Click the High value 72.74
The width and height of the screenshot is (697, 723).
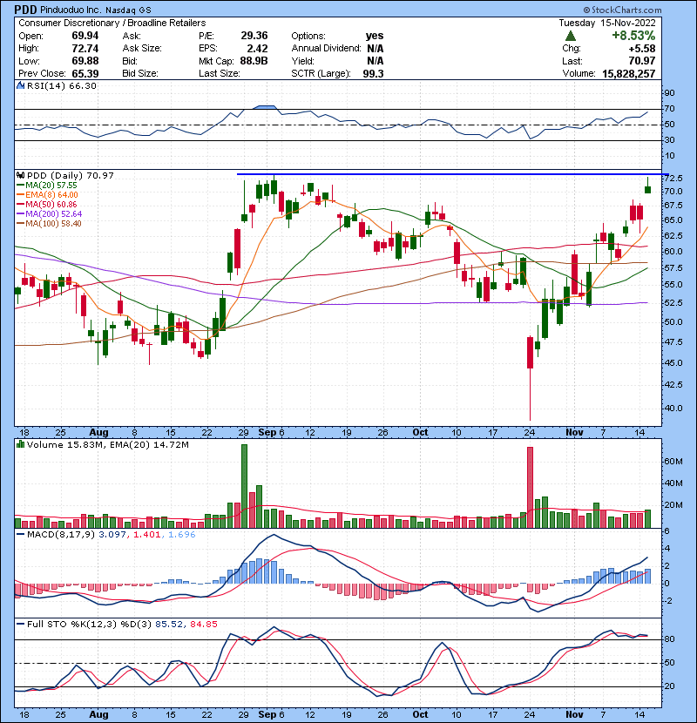[85, 48]
